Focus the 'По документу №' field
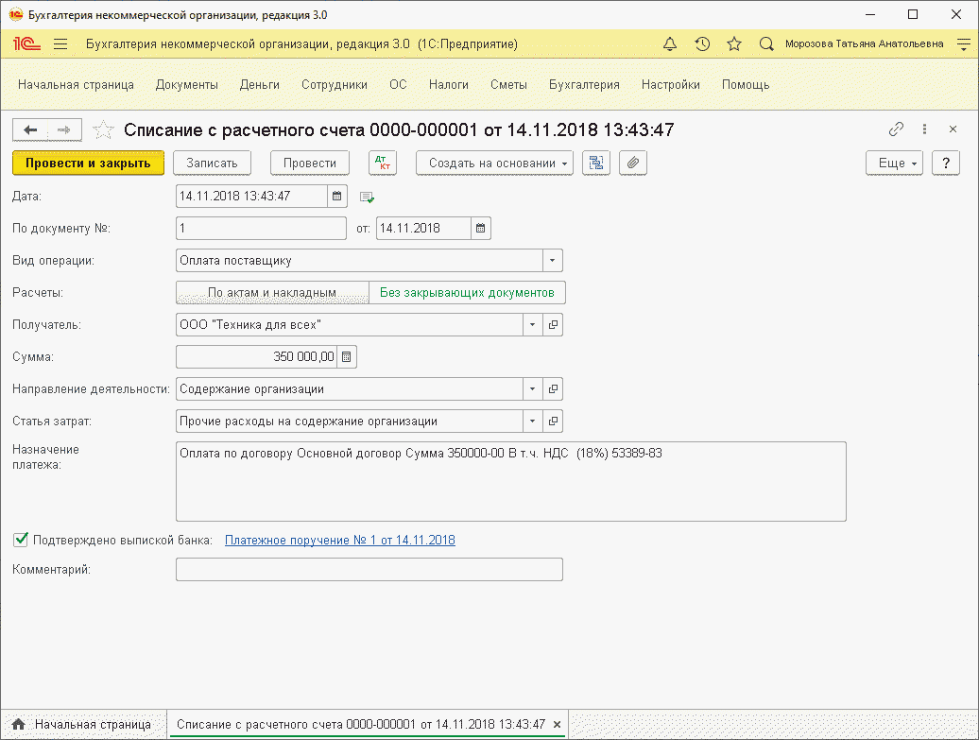Image resolution: width=979 pixels, height=740 pixels. pyautogui.click(x=261, y=228)
